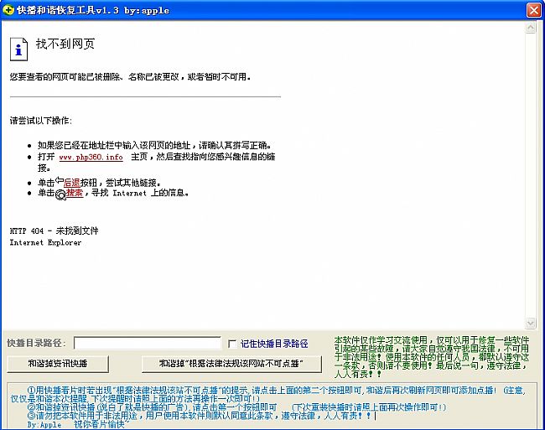Click the 您要查看的网页可能已被删除 message
The image size is (545, 430).
130,77
